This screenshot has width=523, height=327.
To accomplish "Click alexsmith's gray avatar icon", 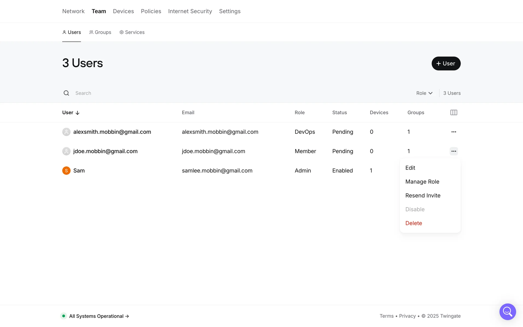I will (66, 132).
